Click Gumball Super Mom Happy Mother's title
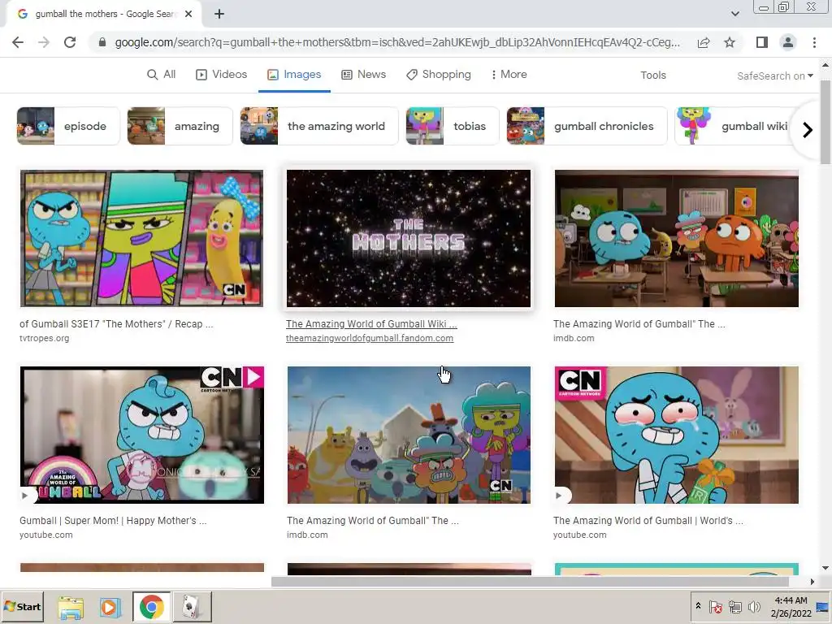 (113, 521)
